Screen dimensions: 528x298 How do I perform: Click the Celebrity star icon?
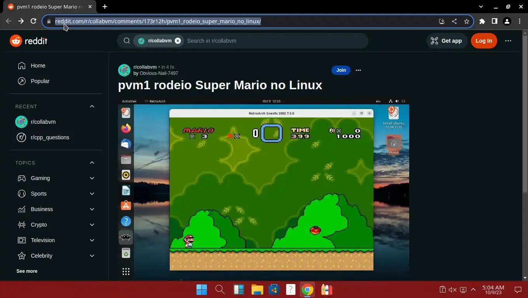click(x=22, y=256)
